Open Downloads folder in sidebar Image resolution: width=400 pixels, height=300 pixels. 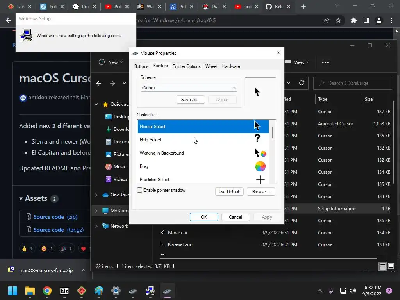click(117, 129)
